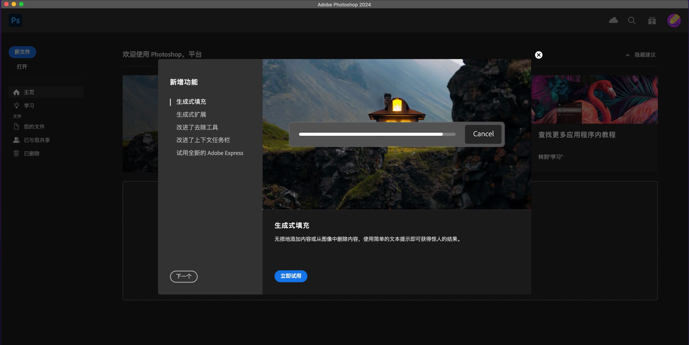689x345 pixels.
Task: Click the 新文件 (New file) button
Action: (22, 52)
